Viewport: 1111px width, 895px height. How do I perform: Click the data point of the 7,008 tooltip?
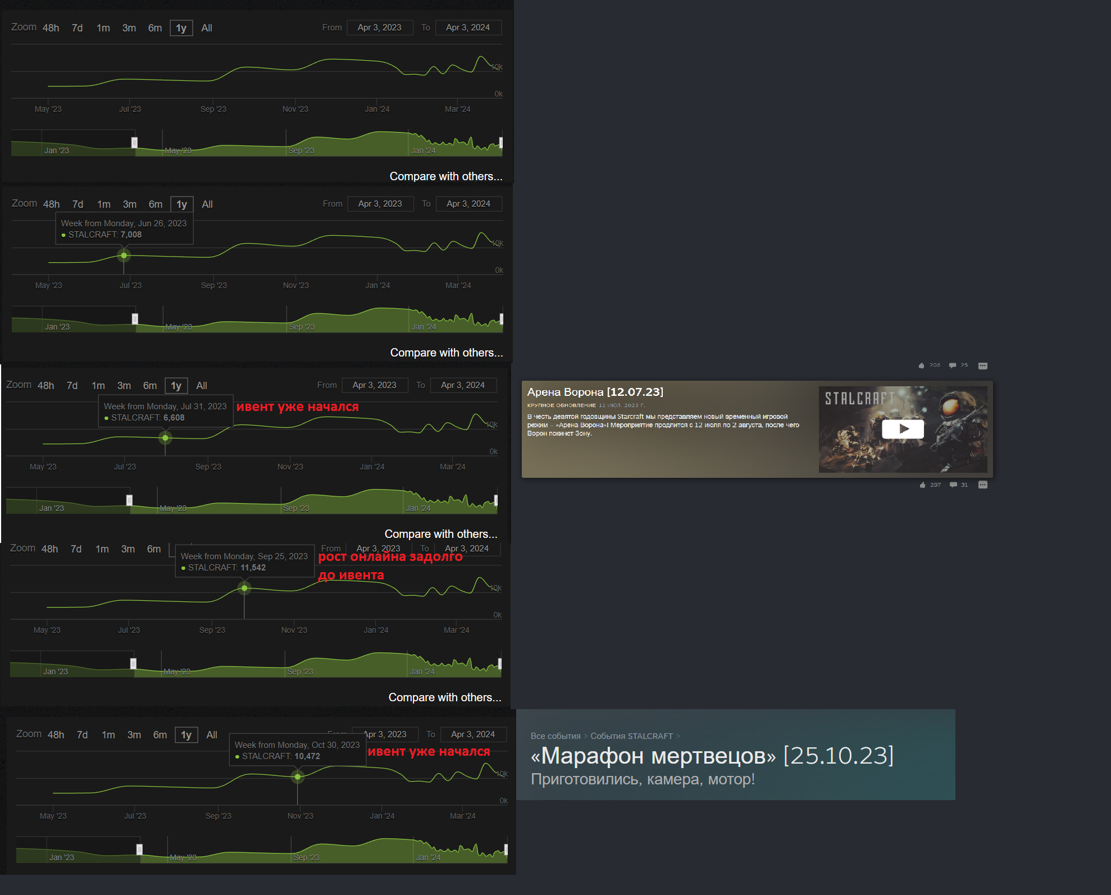(x=124, y=255)
